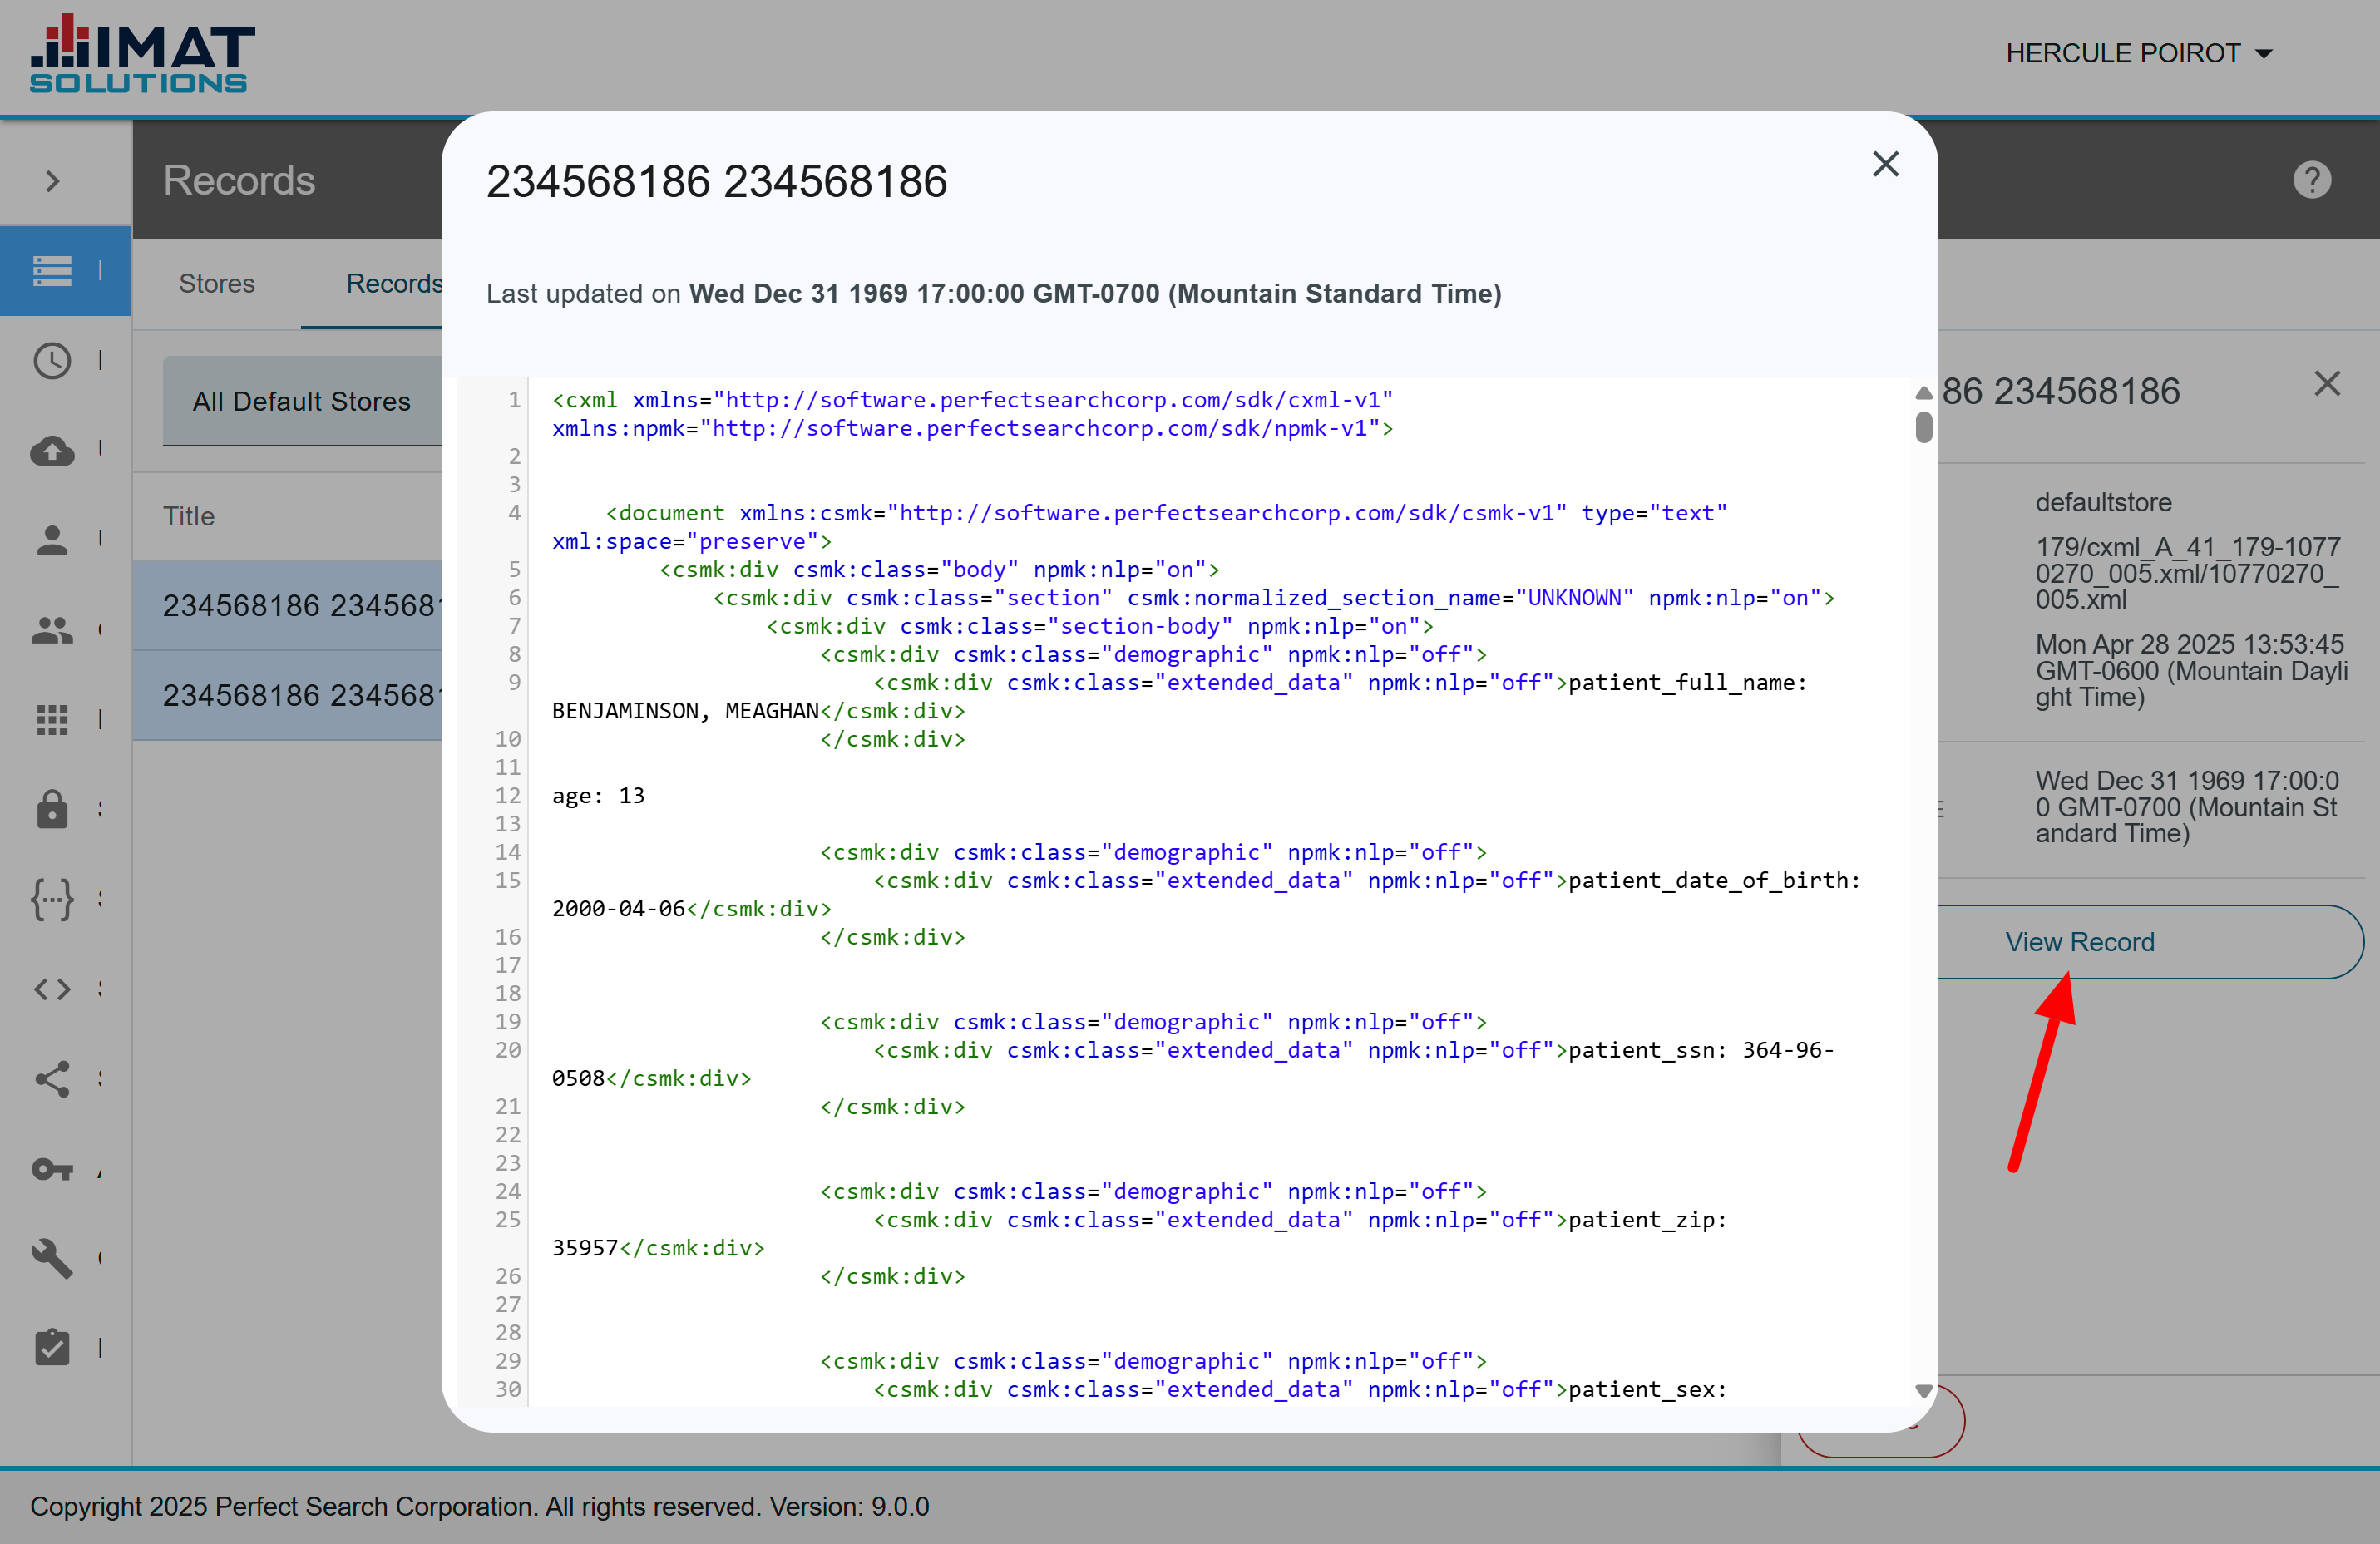Click the XML viewer scrollbar thumb
Screen dimensions: 2380x1544
coord(1923,428)
